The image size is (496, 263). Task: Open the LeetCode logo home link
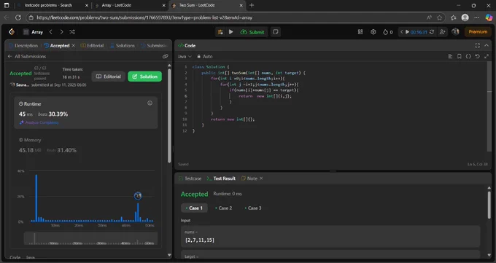click(x=12, y=31)
